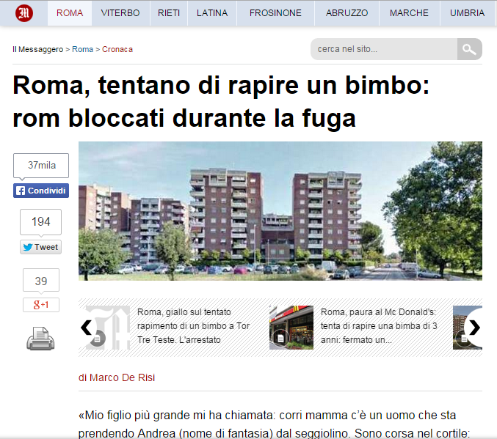Click the 39 Google plus count
The image size is (497, 439).
(x=41, y=281)
